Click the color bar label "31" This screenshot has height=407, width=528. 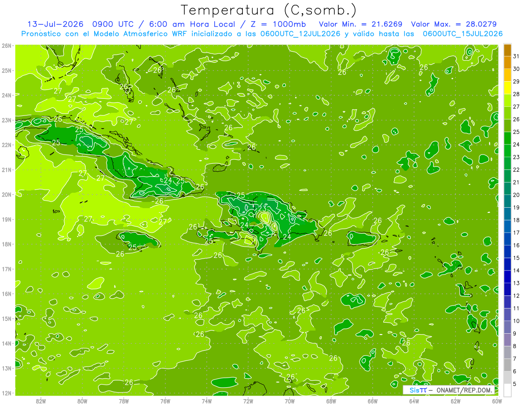coord(517,57)
